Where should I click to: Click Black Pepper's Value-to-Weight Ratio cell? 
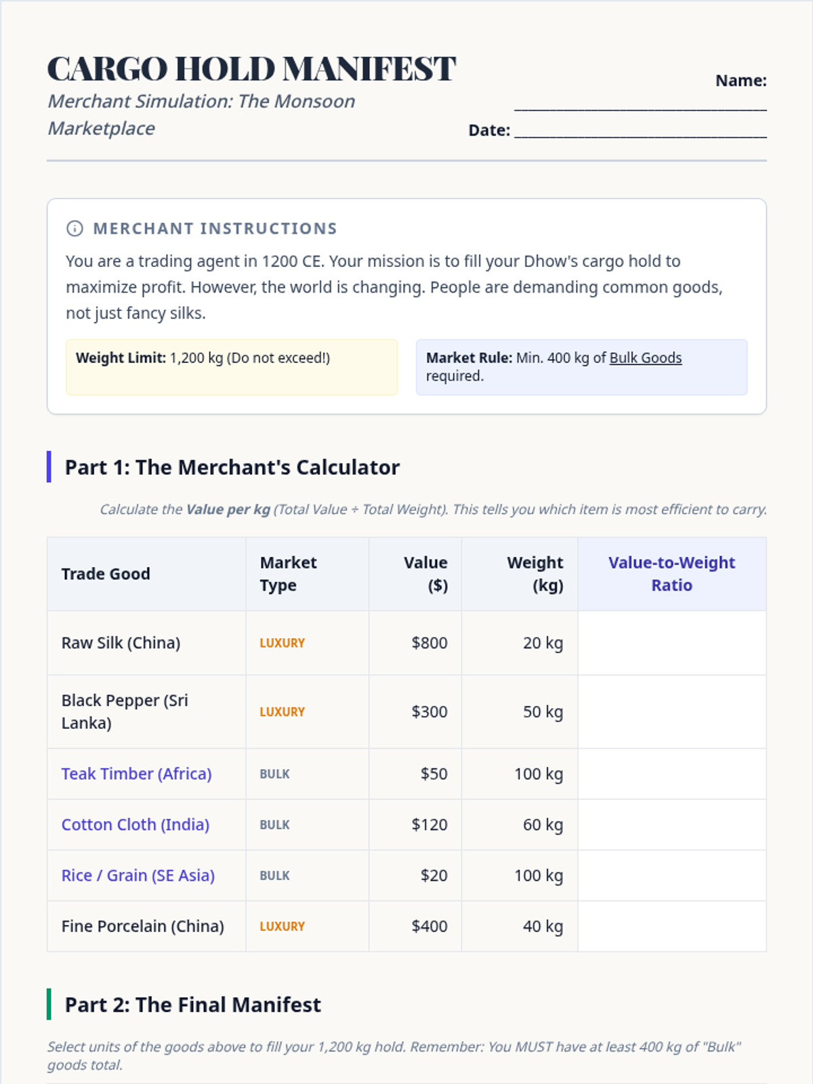671,711
